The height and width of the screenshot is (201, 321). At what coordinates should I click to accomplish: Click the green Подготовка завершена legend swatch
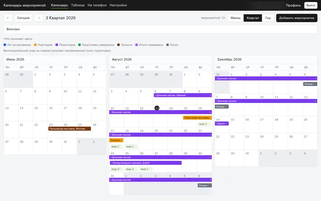(x=79, y=45)
